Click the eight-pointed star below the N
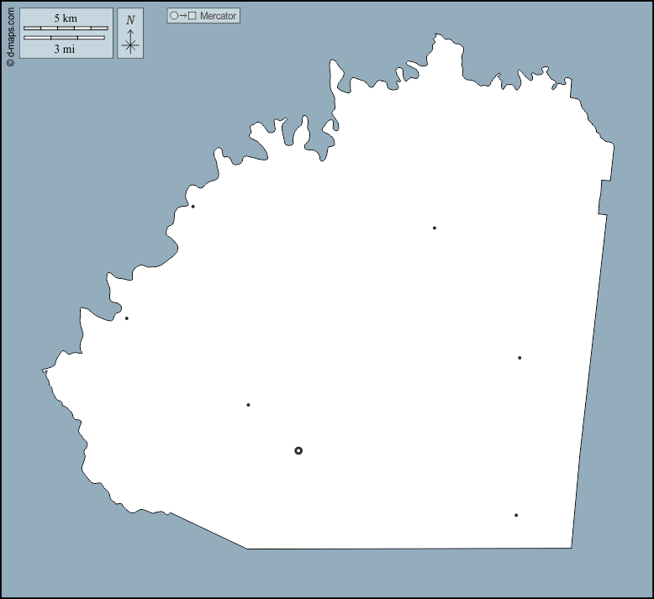This screenshot has width=654, height=599. coord(129,46)
